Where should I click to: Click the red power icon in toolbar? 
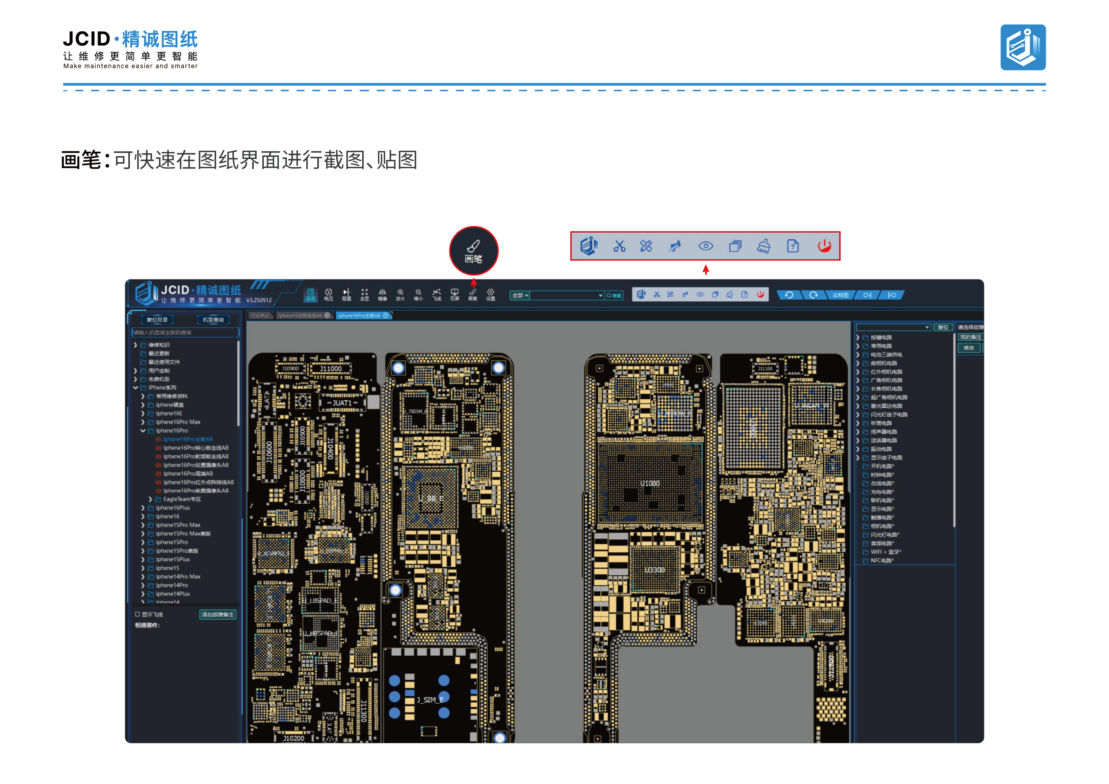tap(760, 294)
